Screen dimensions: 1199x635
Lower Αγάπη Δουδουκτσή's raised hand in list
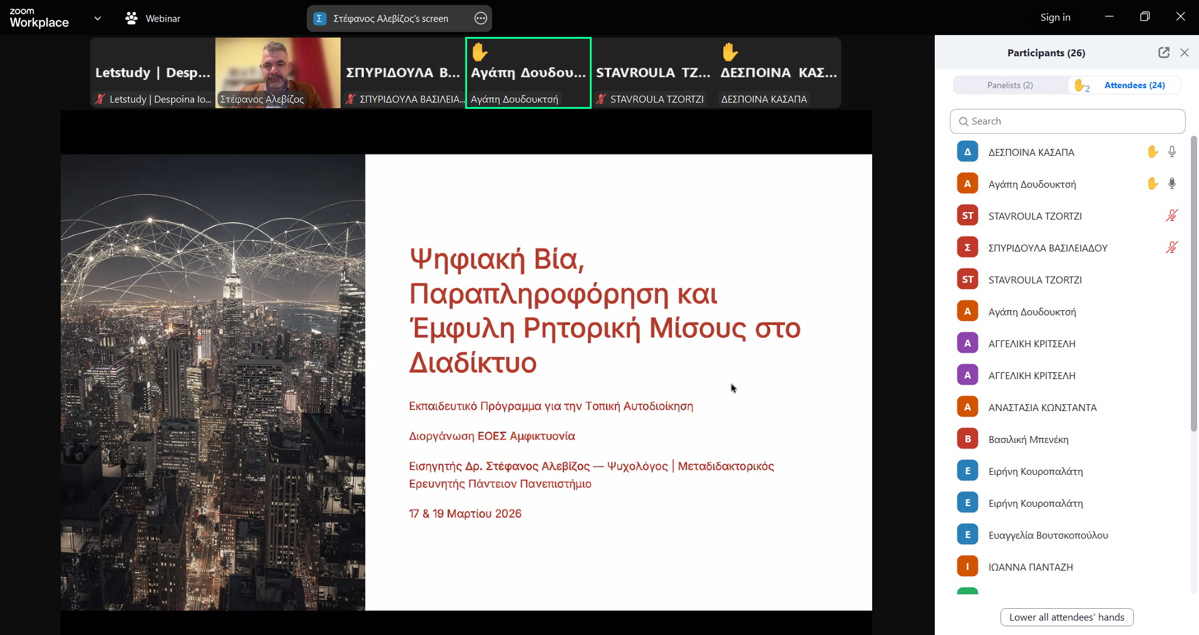(1152, 184)
